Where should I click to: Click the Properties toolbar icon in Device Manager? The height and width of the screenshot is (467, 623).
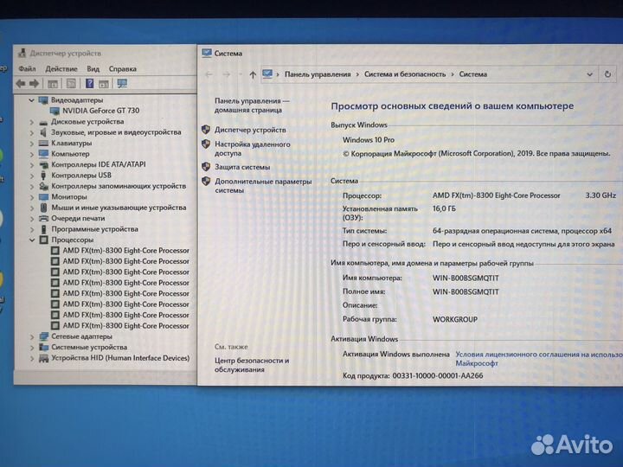71,83
